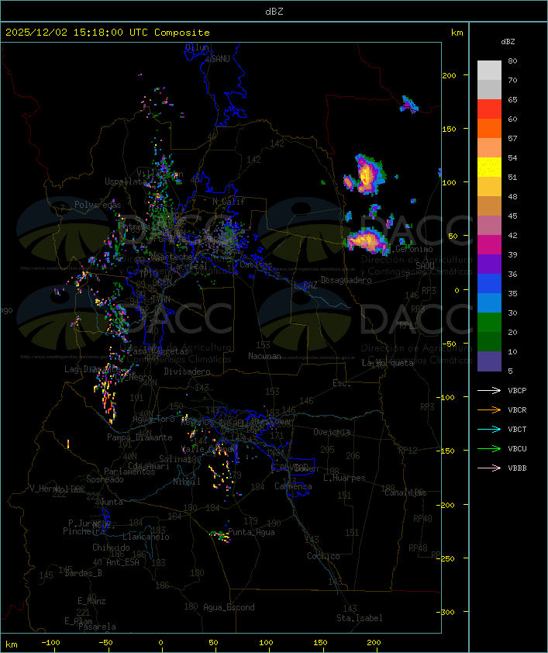Select the red 60-65 dBZ swatch
Image resolution: width=548 pixels, height=653 pixels.
click(489, 109)
